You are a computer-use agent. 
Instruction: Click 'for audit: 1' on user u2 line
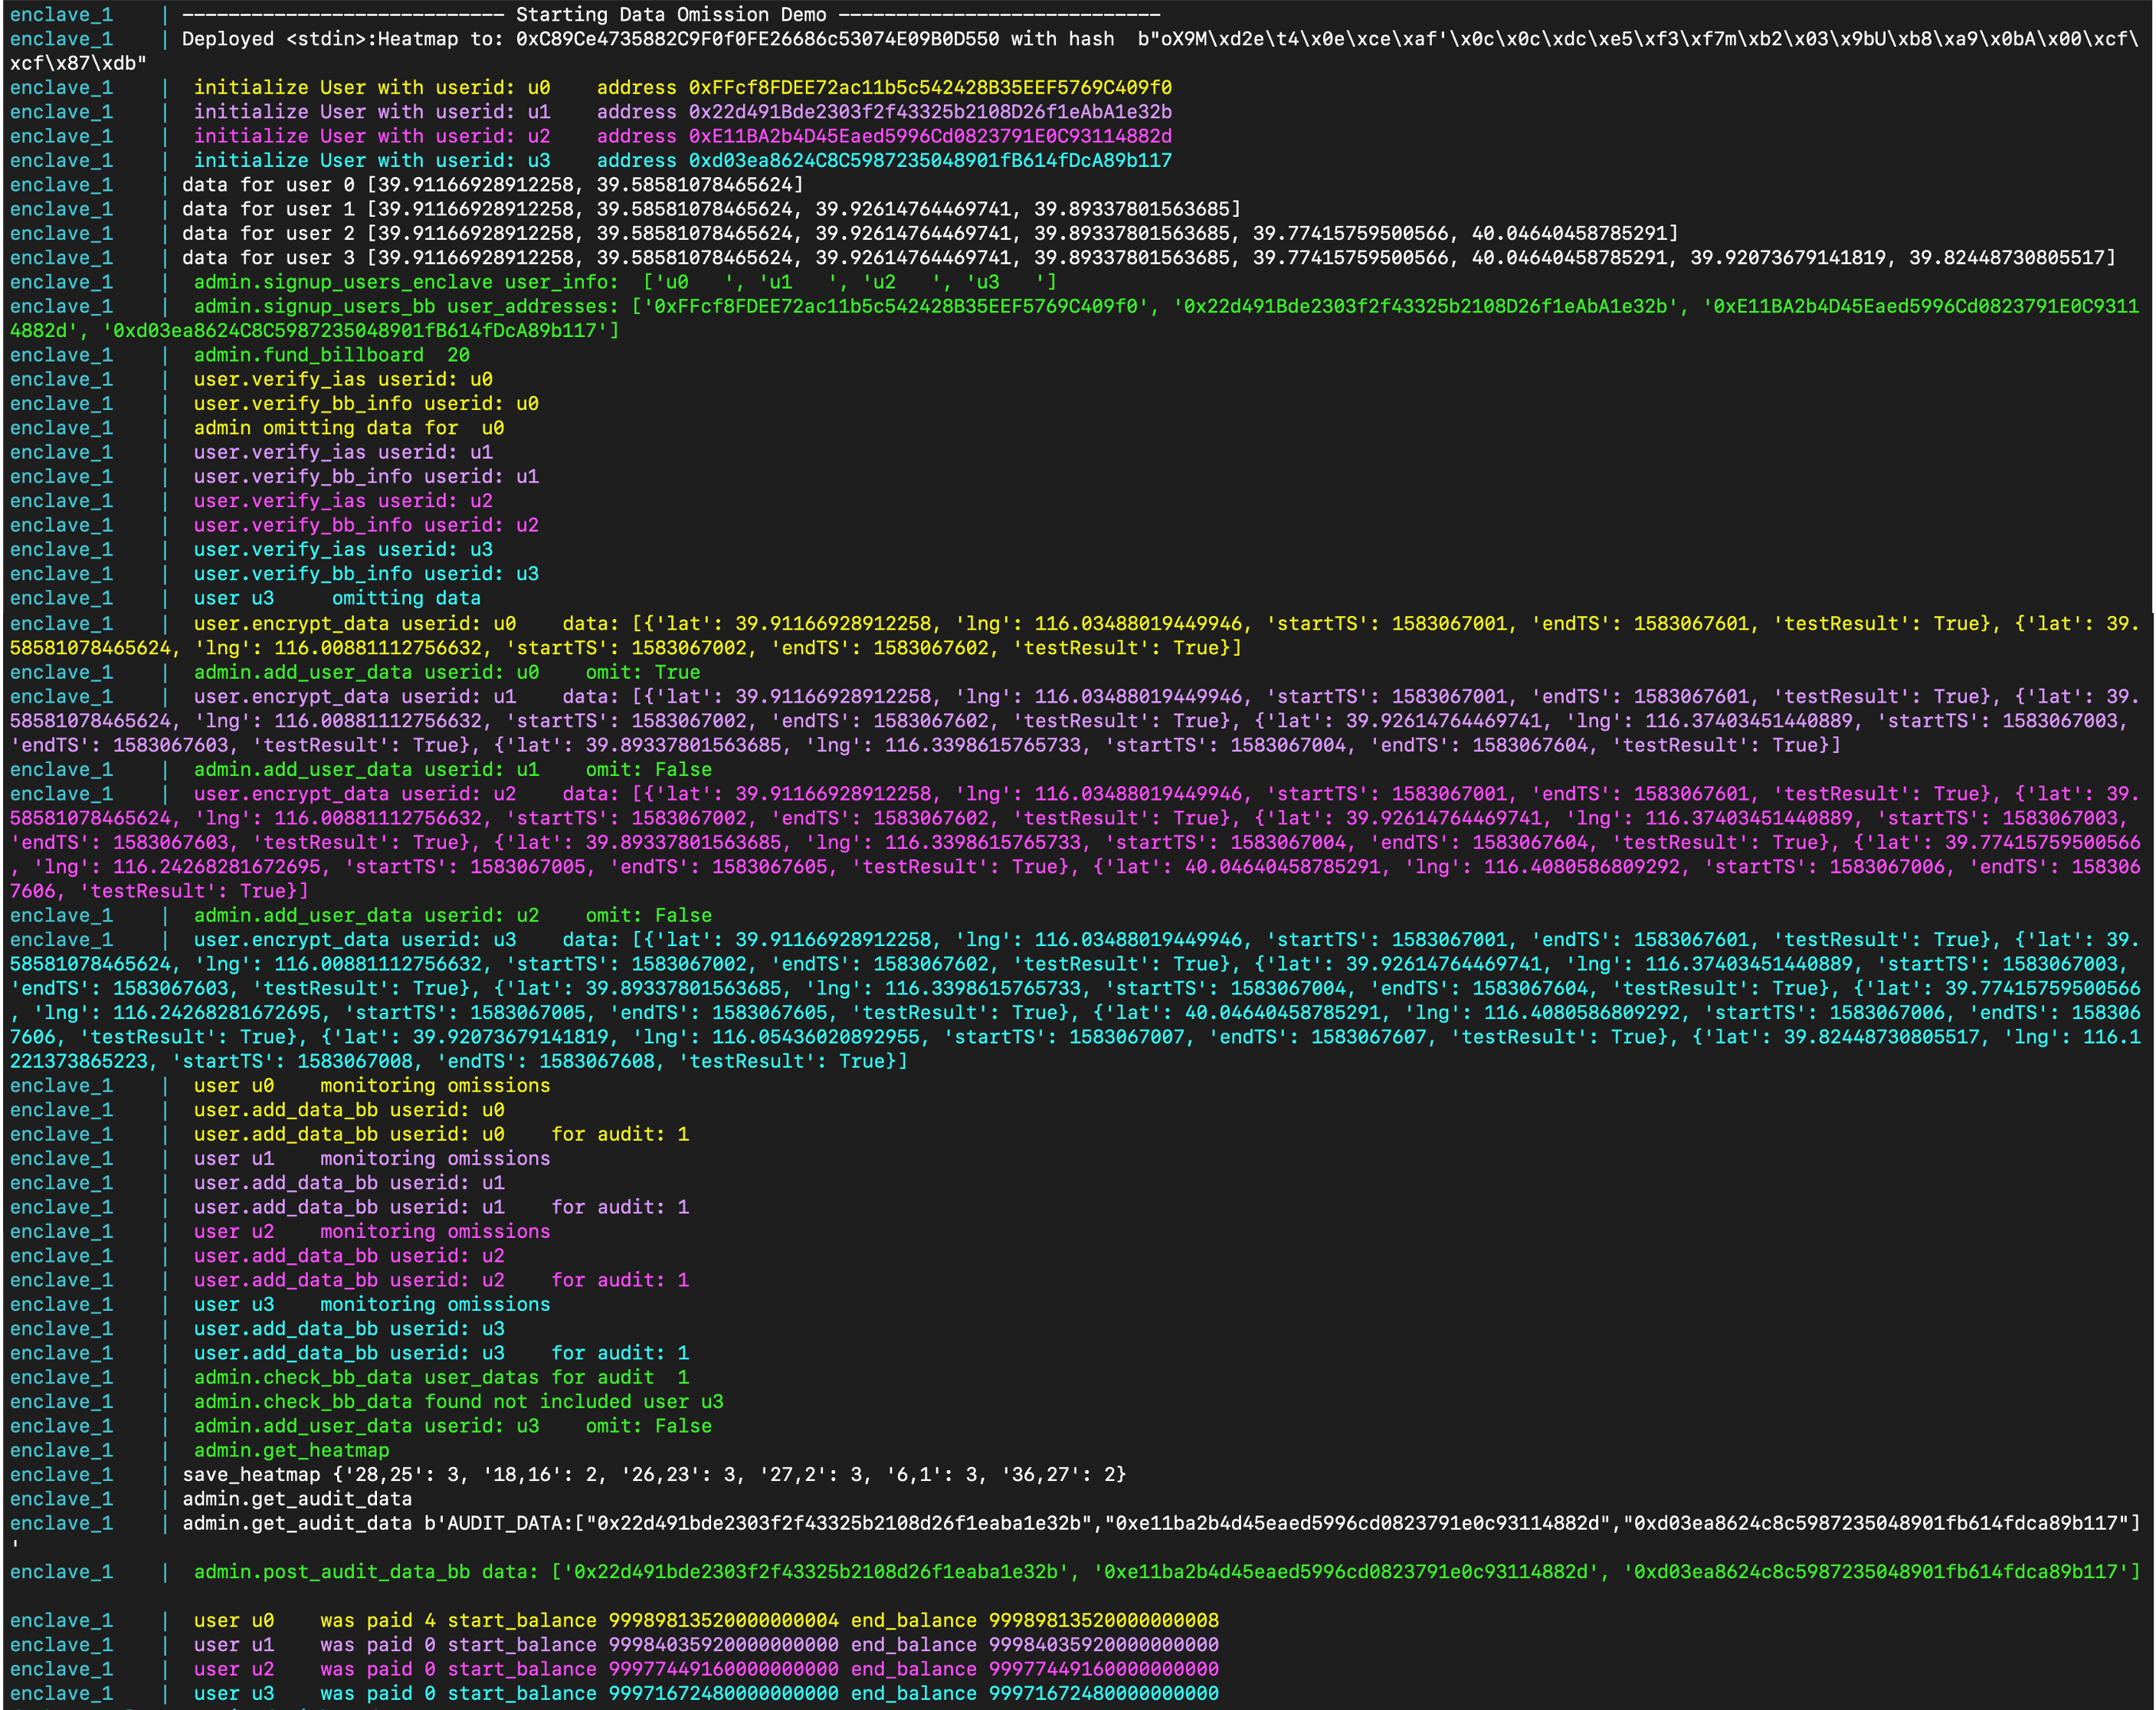click(x=620, y=1280)
